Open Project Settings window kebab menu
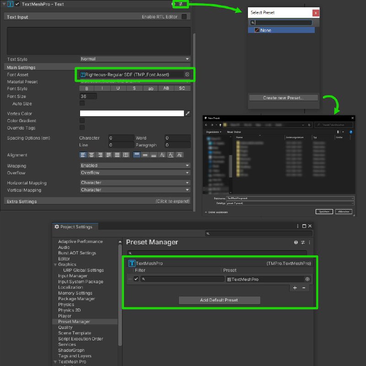The width and height of the screenshot is (366, 366). click(x=297, y=226)
